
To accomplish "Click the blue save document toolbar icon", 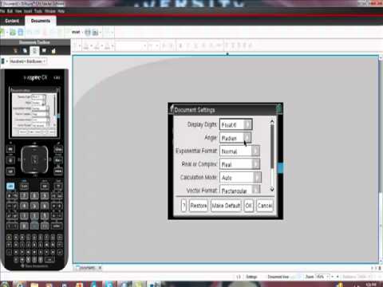I will coord(21,33).
